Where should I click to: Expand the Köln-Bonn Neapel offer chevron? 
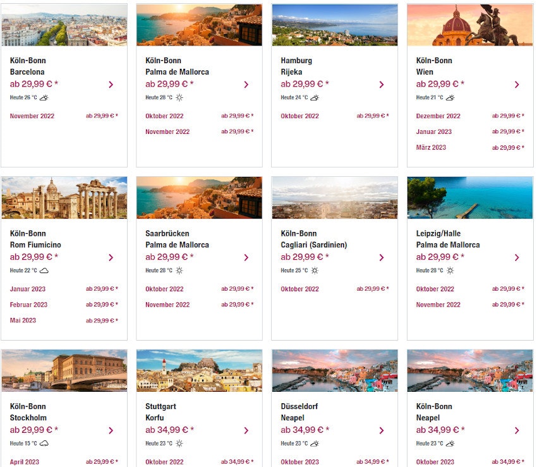pos(517,430)
